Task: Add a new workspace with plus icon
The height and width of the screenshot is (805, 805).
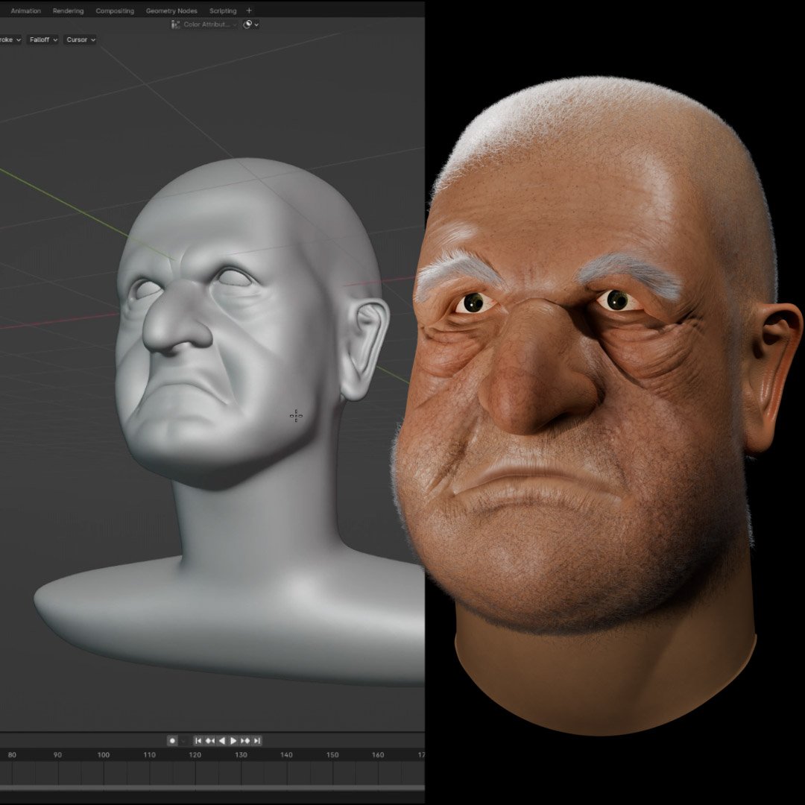Action: coord(249,10)
